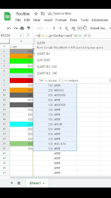
Task: Open the 123 more formats dropdown
Action: 81,28
